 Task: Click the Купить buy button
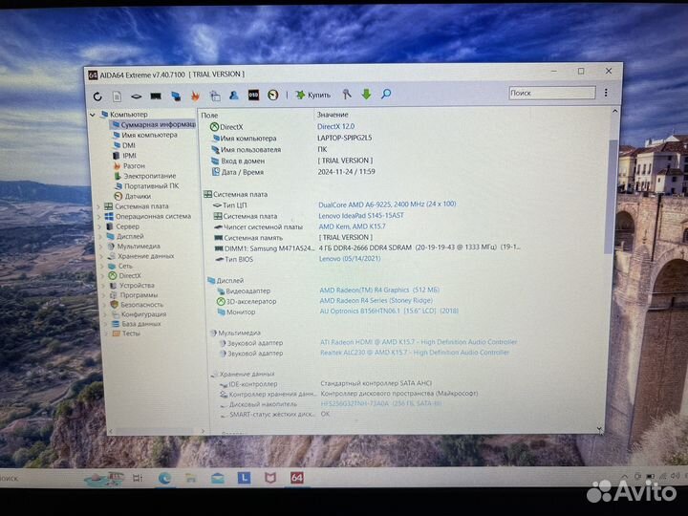pos(312,95)
